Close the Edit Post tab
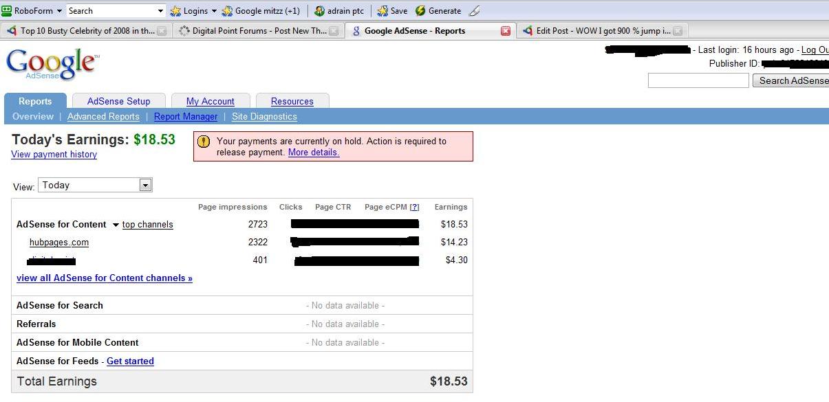 click(x=678, y=31)
